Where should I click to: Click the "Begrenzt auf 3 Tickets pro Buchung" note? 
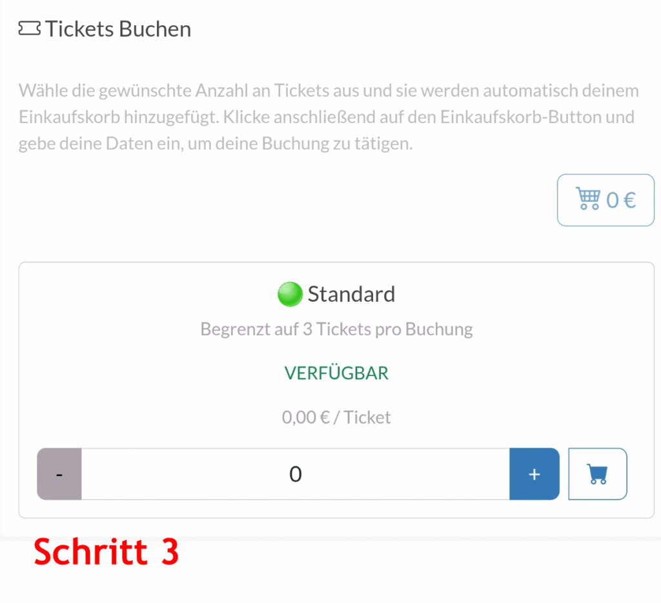336,330
